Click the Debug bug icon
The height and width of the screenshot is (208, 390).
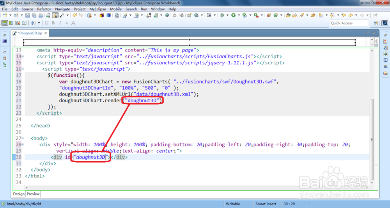(x=222, y=16)
